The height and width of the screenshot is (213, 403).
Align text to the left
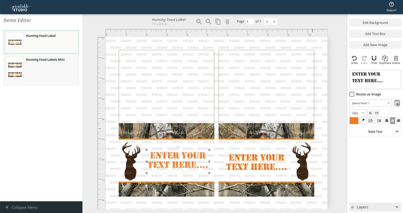point(387,120)
